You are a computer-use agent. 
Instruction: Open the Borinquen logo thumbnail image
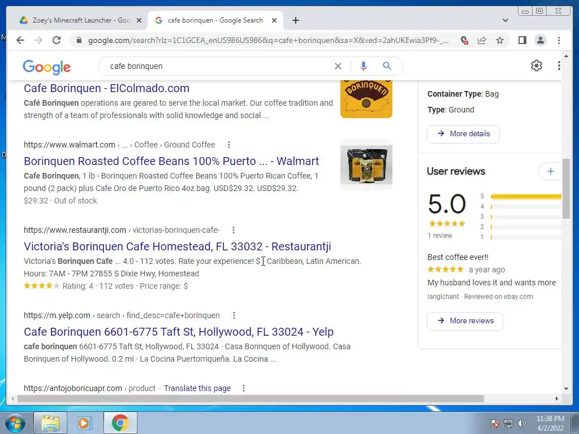point(366,99)
